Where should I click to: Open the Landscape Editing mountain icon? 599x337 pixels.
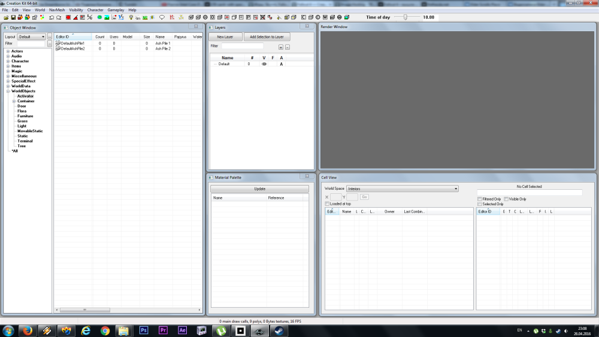point(107,17)
